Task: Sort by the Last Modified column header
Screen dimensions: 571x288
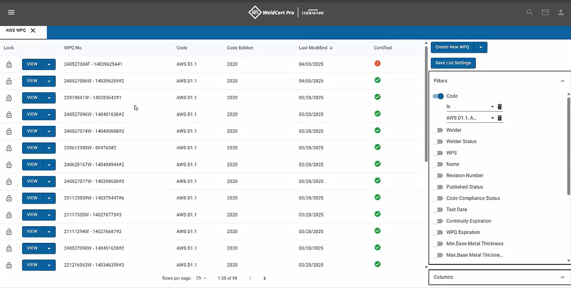Action: [313, 48]
